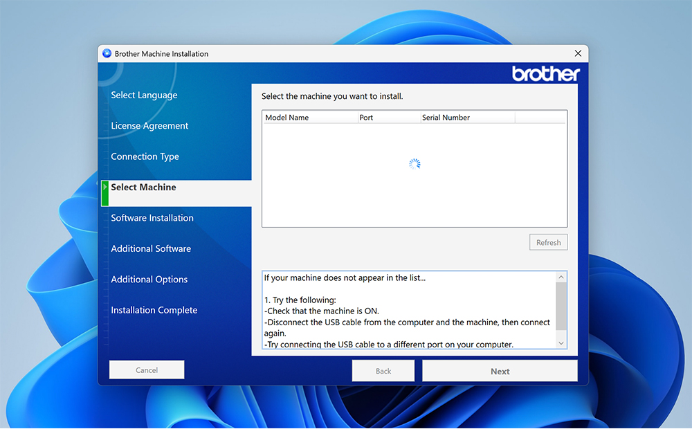
Task: Refresh the machine list
Action: click(548, 242)
